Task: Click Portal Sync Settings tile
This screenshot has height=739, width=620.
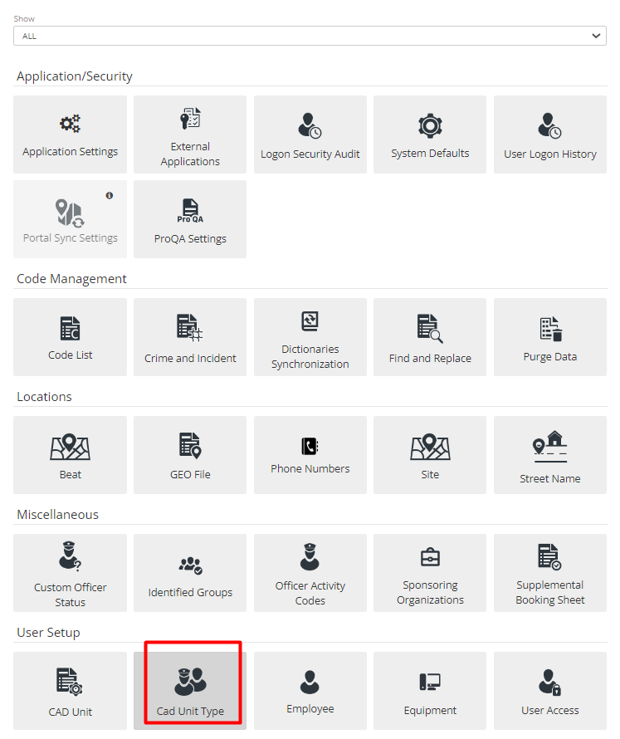Action: [x=71, y=219]
